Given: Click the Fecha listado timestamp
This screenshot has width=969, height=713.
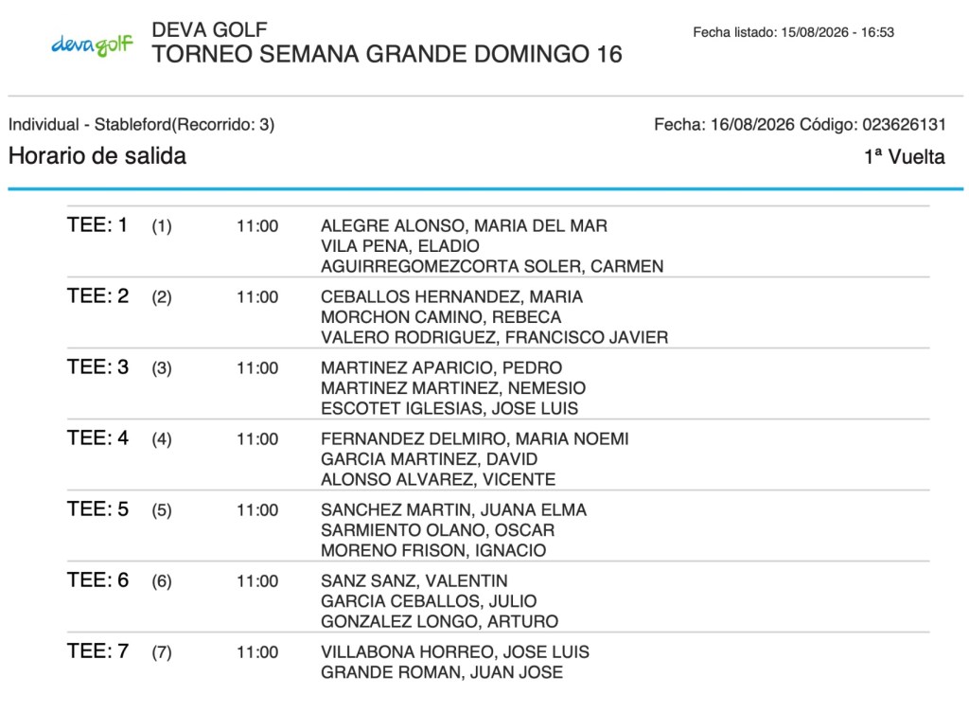Looking at the screenshot, I should coord(794,32).
